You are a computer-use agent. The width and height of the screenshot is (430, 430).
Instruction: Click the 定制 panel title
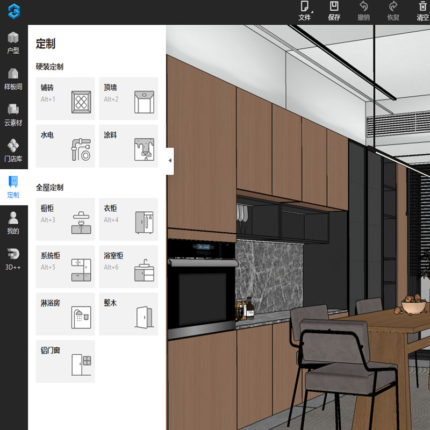pyautogui.click(x=46, y=44)
